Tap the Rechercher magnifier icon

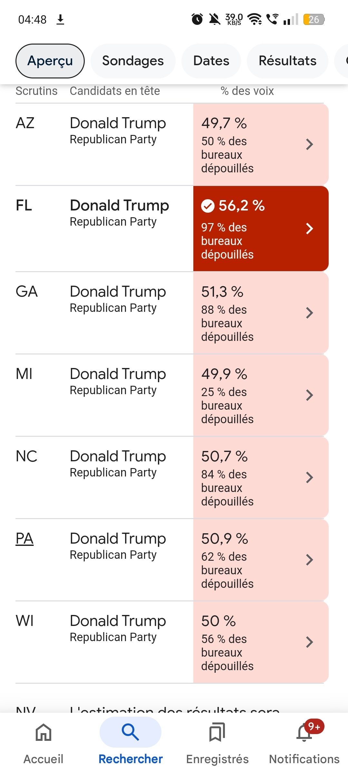(130, 732)
